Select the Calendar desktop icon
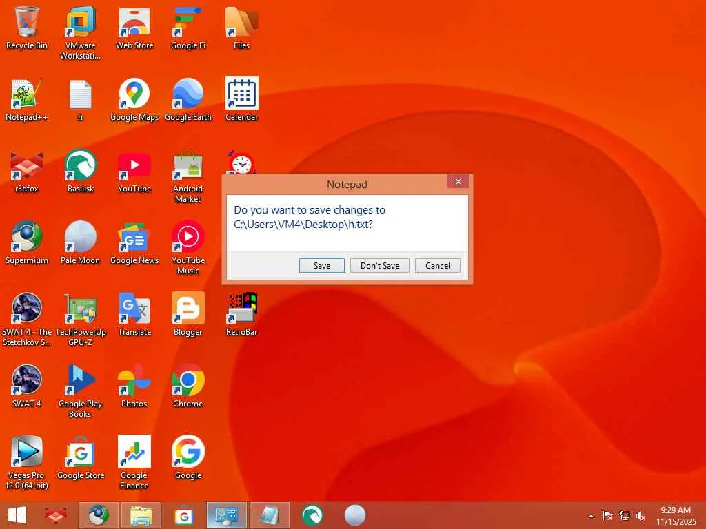Screen dimensions: 706x529 (241, 99)
